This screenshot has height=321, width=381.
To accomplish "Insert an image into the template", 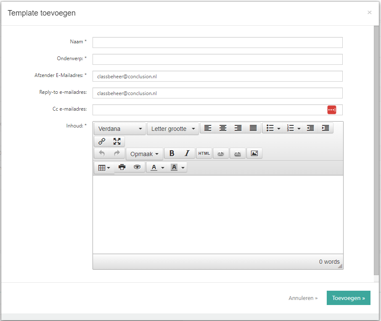I will pos(254,154).
